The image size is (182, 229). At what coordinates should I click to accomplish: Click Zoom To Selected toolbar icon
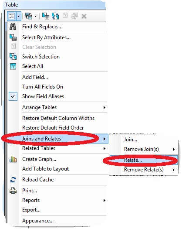tap(74, 16)
